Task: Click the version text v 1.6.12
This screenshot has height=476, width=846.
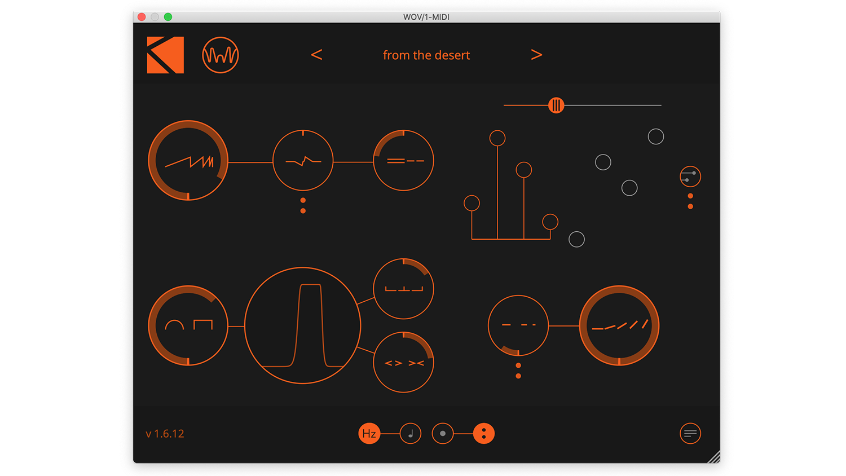Action: (165, 434)
